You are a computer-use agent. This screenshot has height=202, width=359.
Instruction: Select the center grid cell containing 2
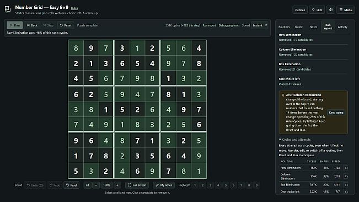(x=137, y=109)
